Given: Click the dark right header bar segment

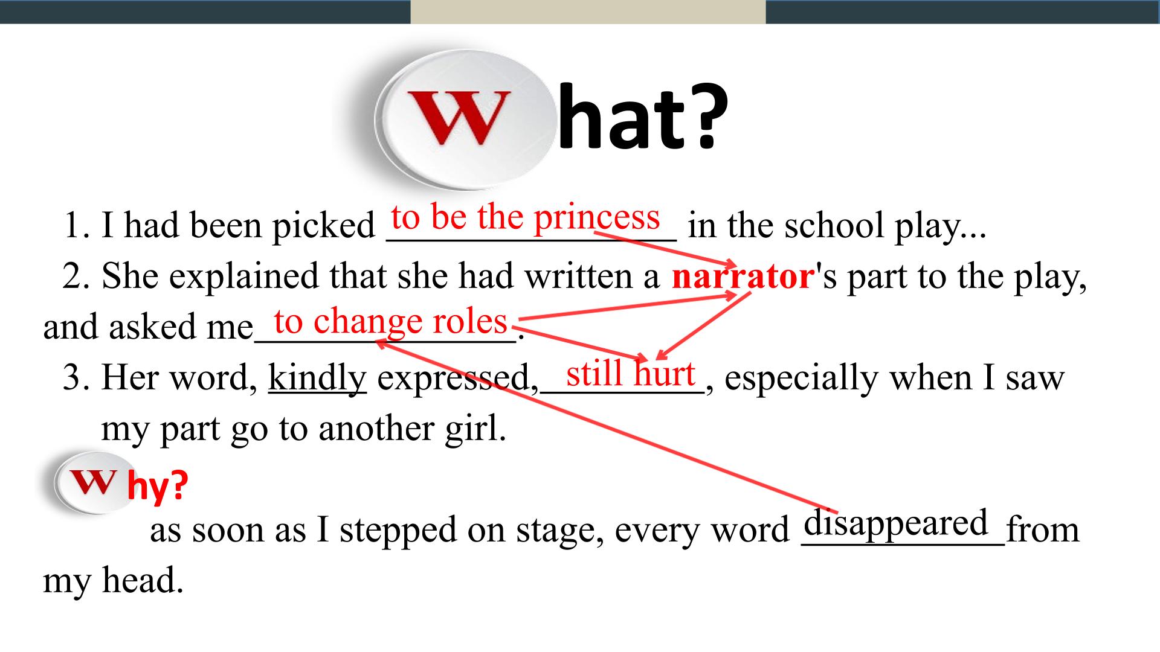Looking at the screenshot, I should click(962, 11).
